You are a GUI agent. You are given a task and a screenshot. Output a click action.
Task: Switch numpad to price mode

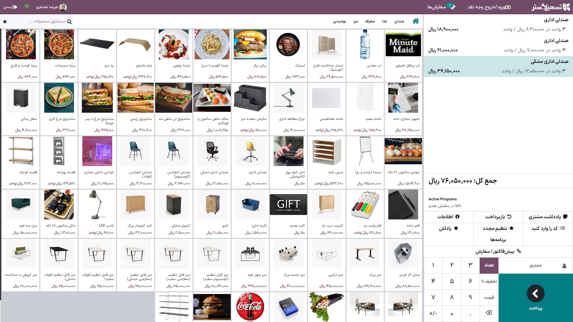489,297
